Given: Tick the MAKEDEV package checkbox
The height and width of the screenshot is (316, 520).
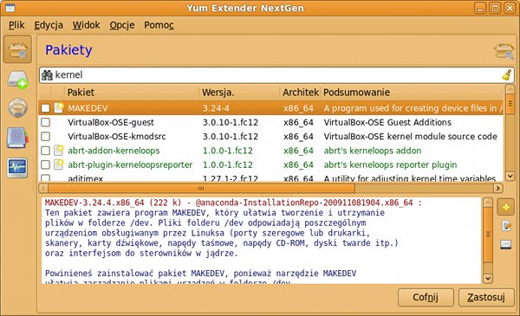Looking at the screenshot, I should coord(45,108).
